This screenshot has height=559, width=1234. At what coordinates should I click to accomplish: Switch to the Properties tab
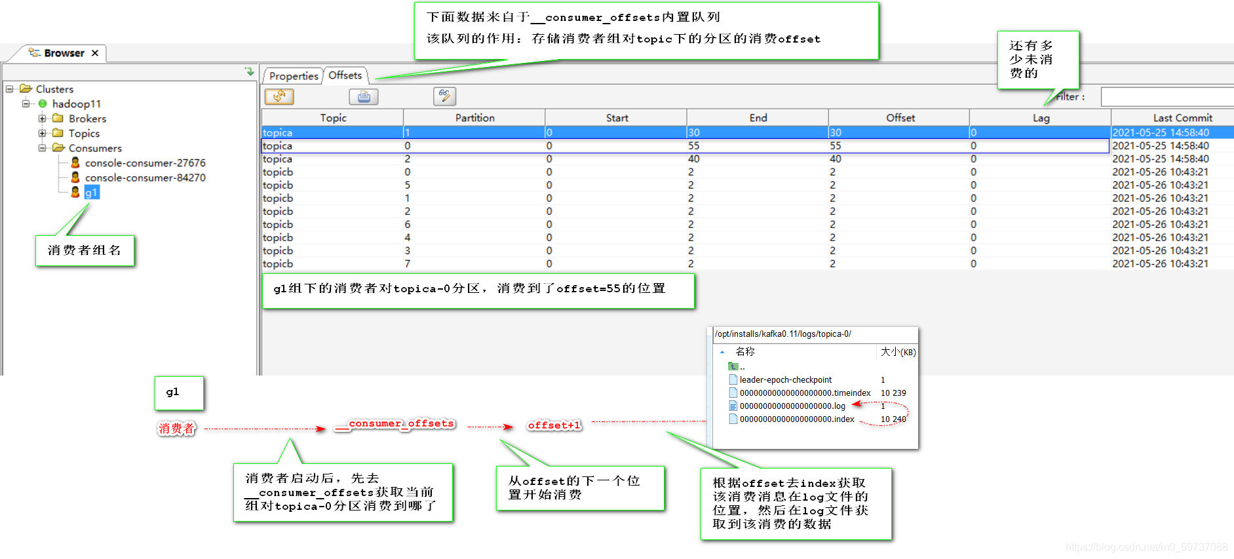[293, 76]
